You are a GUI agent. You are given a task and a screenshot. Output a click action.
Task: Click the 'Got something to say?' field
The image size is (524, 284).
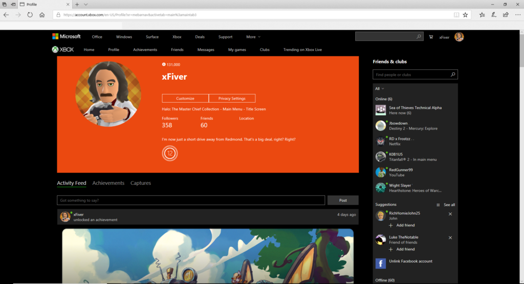(x=191, y=200)
